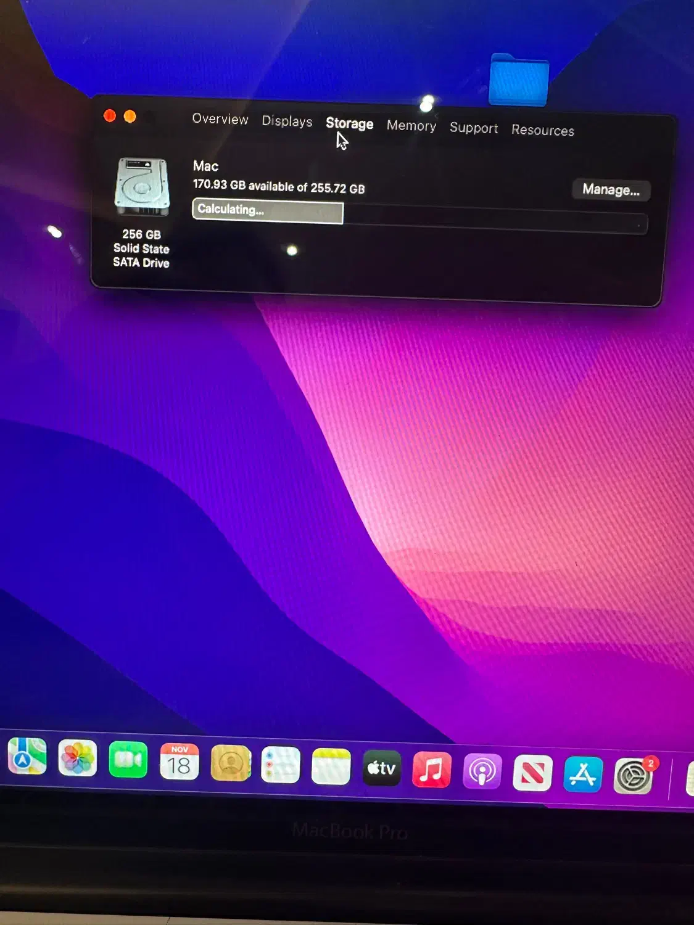Screen dimensions: 694x925
Task: Click the "256 GB Solid State SATA Drive" label
Action: 141,249
